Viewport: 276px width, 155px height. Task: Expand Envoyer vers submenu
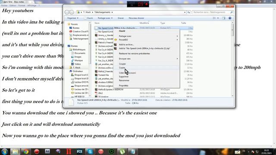click(177, 59)
